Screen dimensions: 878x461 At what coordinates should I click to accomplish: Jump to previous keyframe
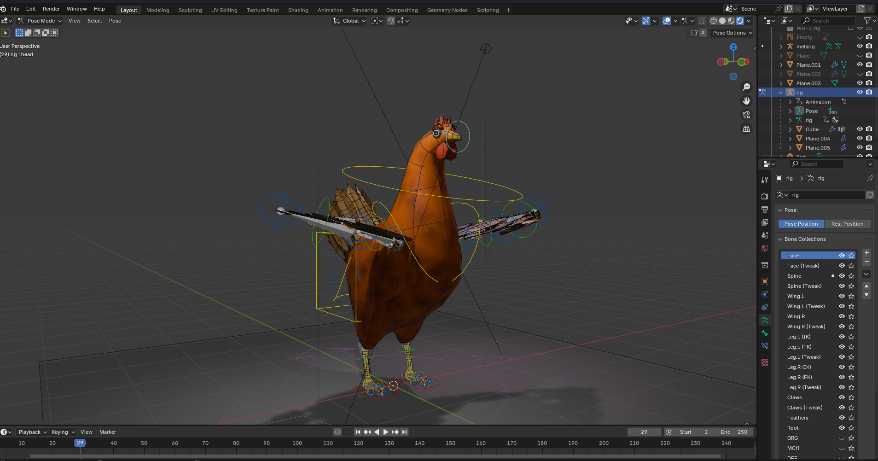[x=367, y=432]
